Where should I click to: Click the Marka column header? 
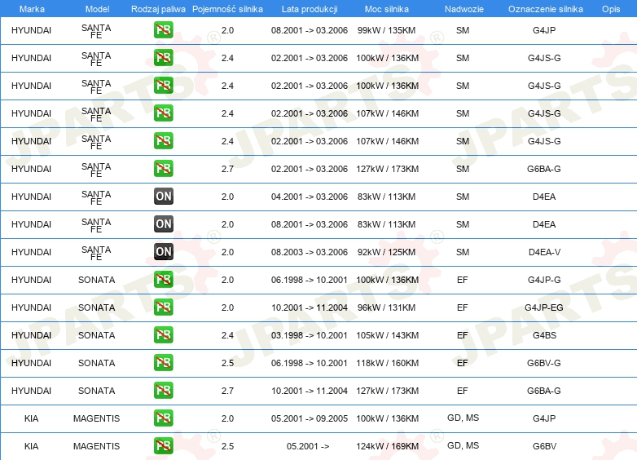point(32,9)
